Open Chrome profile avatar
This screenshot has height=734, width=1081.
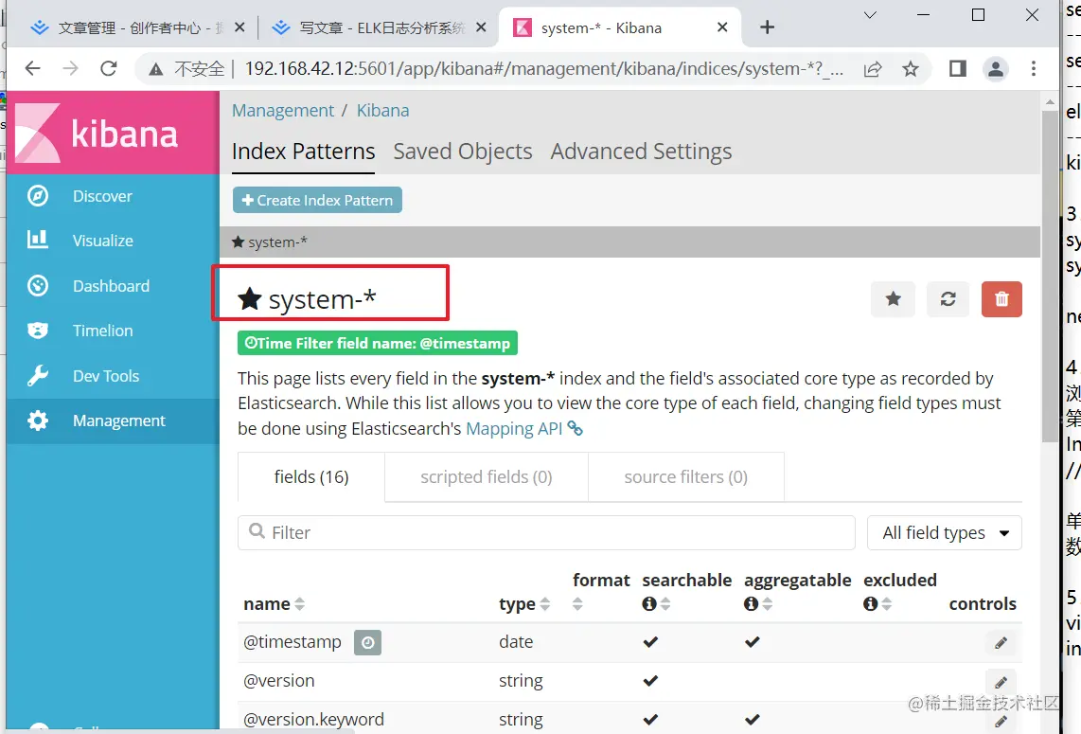(996, 68)
